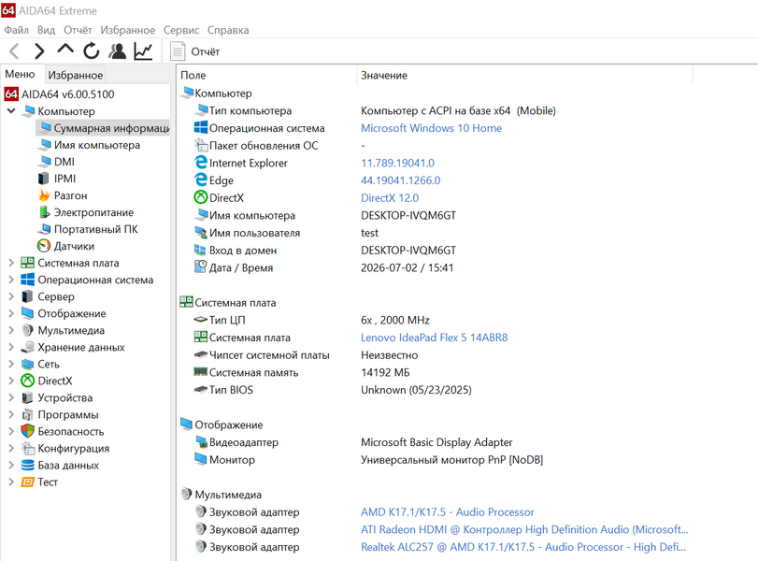The image size is (758, 561).
Task: Refresh the report with the Refresh icon
Action: coord(92,50)
